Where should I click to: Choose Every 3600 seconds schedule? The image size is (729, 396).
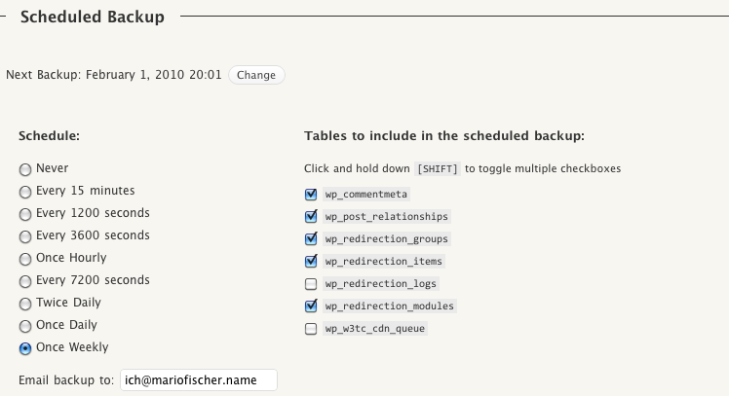coord(25,236)
